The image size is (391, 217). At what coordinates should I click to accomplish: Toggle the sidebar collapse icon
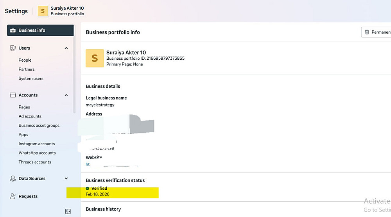(x=68, y=212)
